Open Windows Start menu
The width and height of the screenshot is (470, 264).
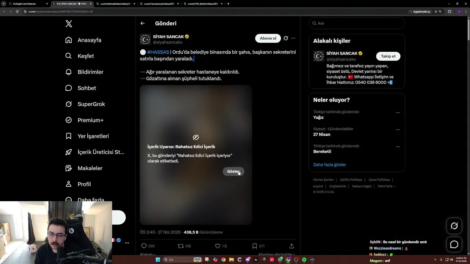(x=158, y=260)
